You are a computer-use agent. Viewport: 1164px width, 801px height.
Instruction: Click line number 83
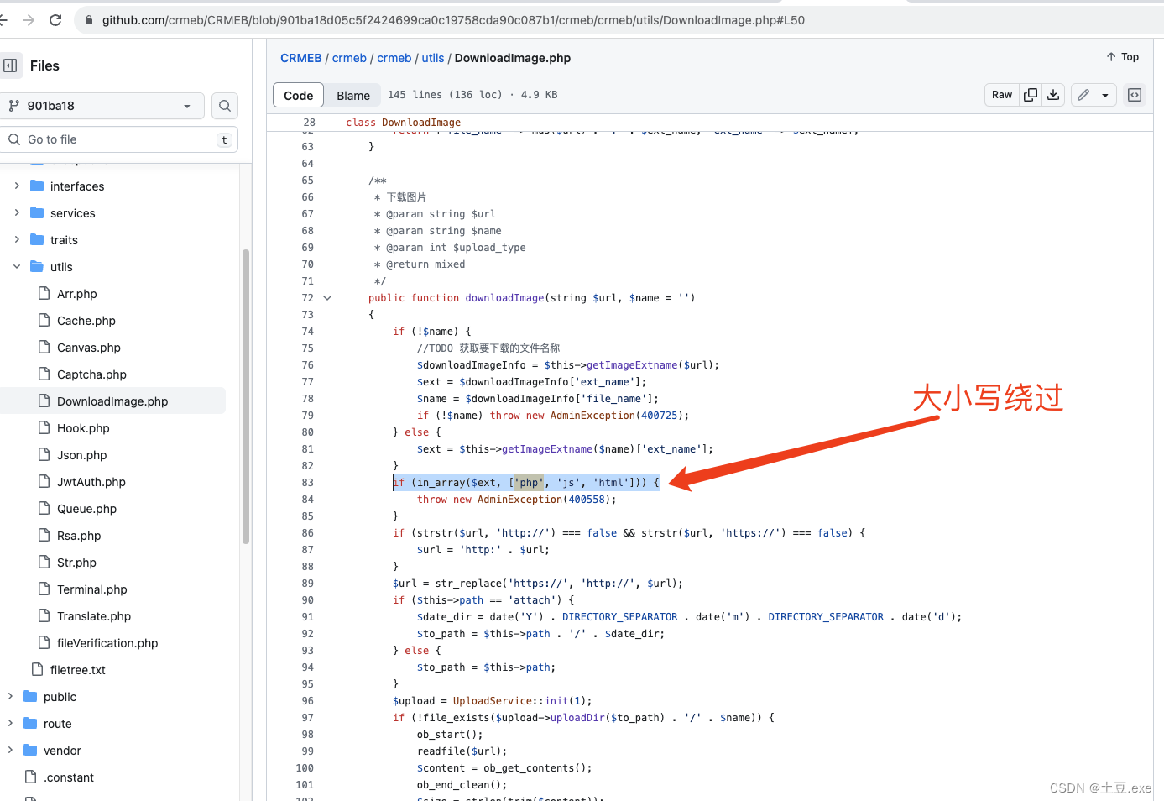coord(307,483)
